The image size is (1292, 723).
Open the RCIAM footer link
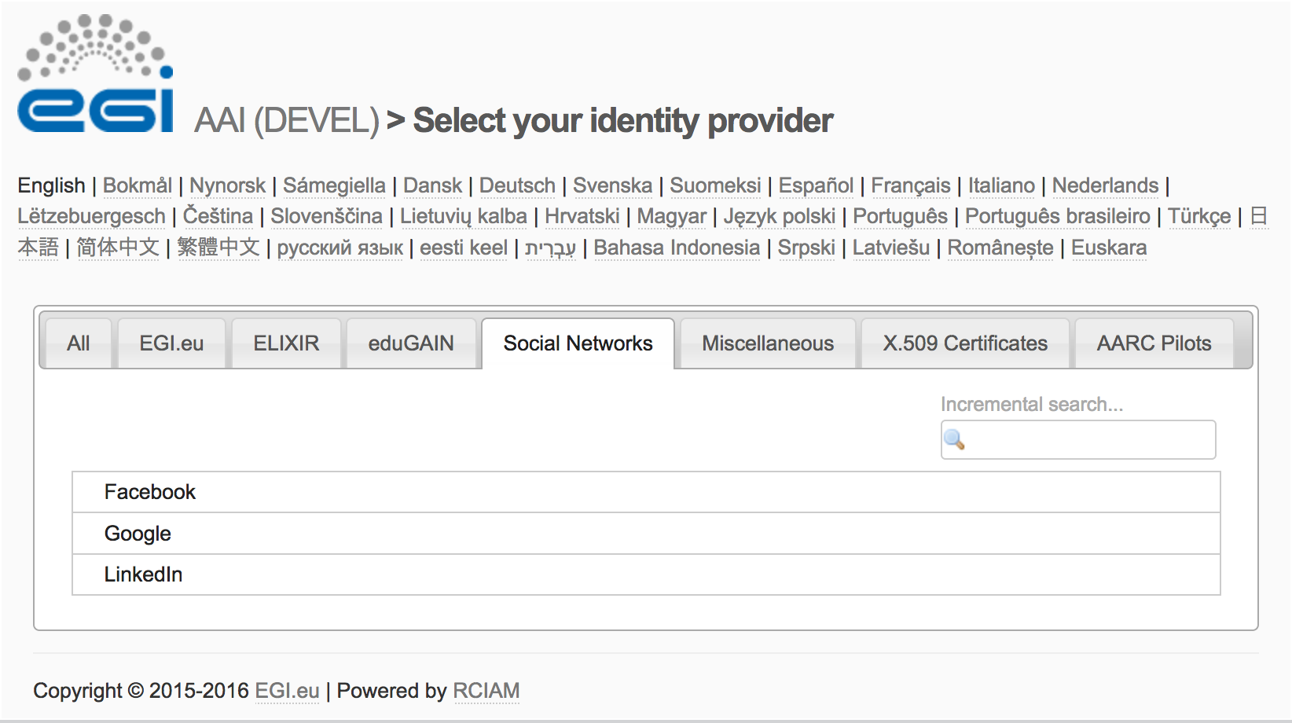[x=486, y=691]
